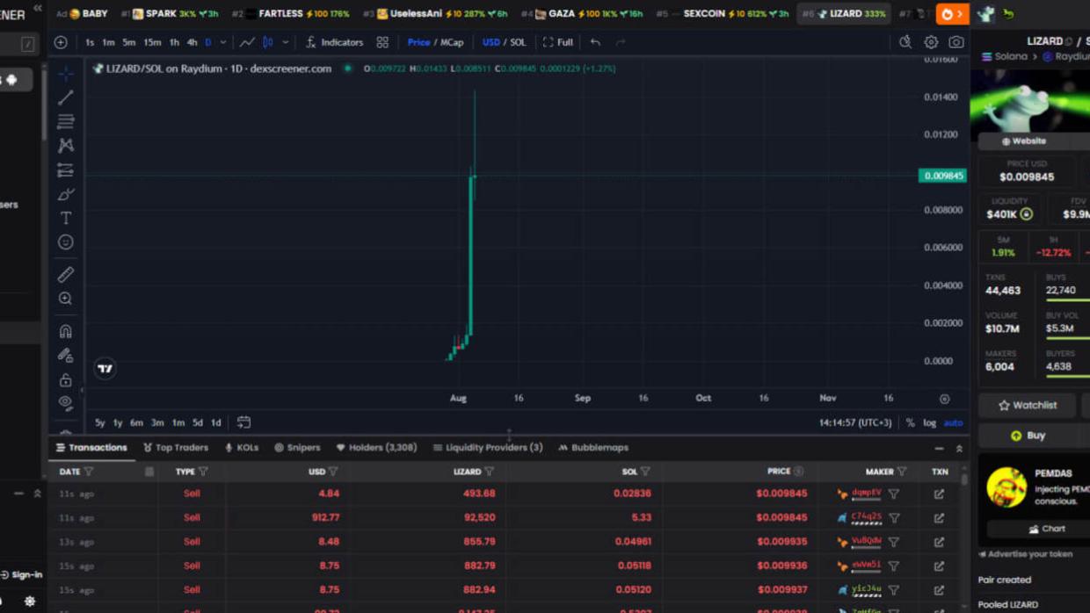Open Indicators dialog
Image resolution: width=1090 pixels, height=613 pixels.
334,42
